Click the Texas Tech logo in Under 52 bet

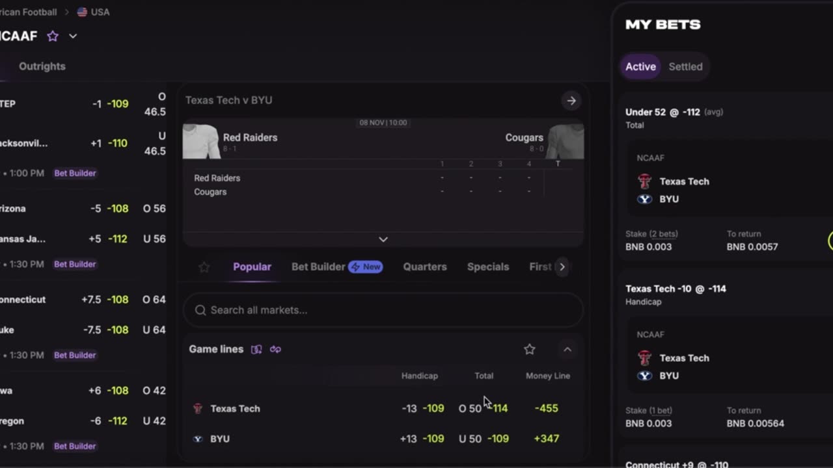(644, 181)
